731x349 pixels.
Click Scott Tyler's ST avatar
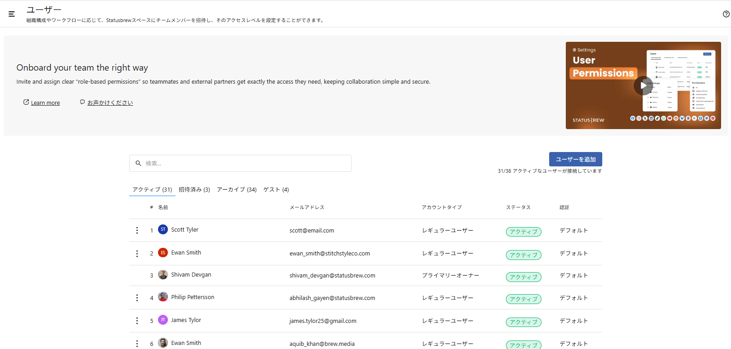[x=163, y=229]
